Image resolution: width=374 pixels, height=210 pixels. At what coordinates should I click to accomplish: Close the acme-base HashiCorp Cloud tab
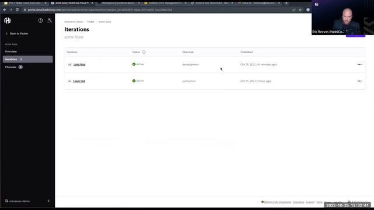point(92,3)
